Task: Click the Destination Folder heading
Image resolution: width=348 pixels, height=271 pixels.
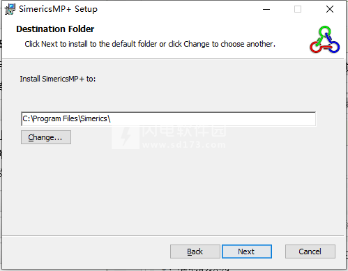Action: pos(55,29)
